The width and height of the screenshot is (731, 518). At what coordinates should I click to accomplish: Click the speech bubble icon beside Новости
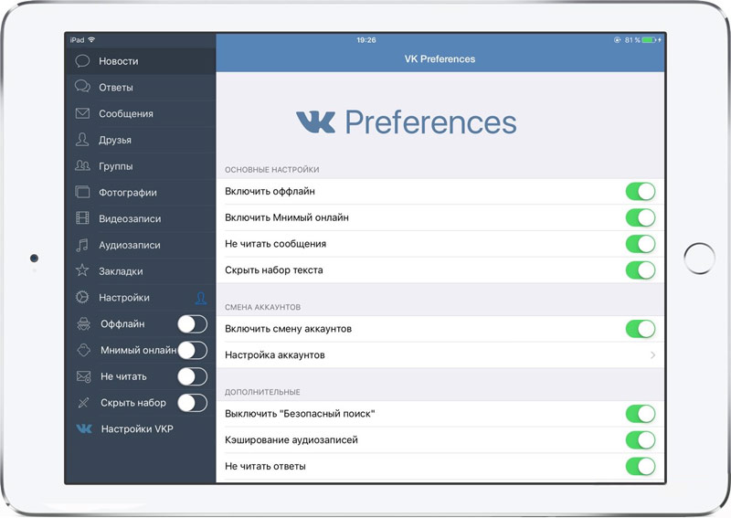[x=82, y=61]
